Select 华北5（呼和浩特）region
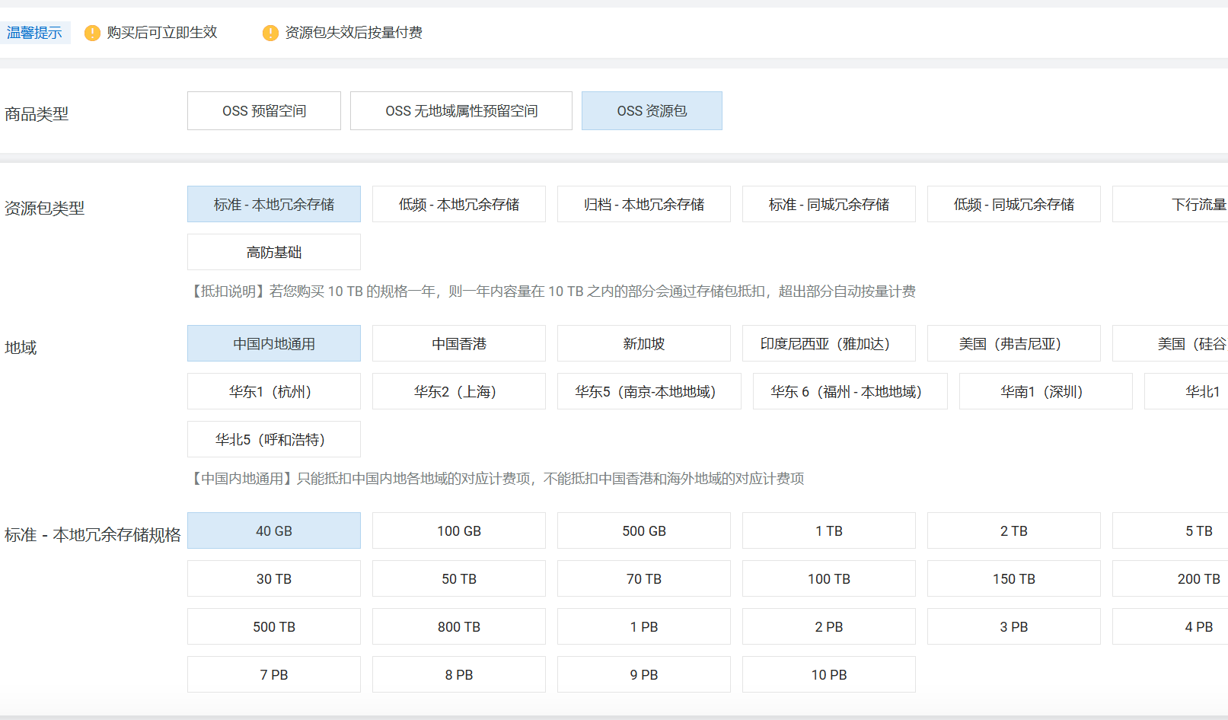Viewport: 1228px width, 720px height. point(274,439)
